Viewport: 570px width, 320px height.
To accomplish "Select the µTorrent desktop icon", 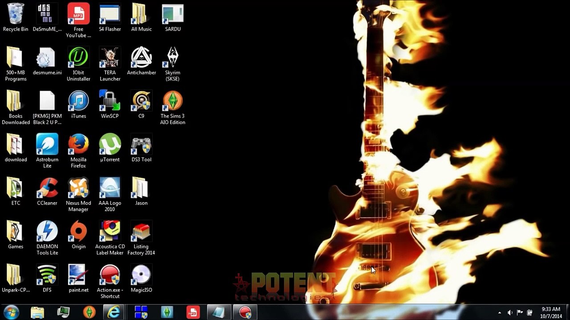I will click(110, 145).
